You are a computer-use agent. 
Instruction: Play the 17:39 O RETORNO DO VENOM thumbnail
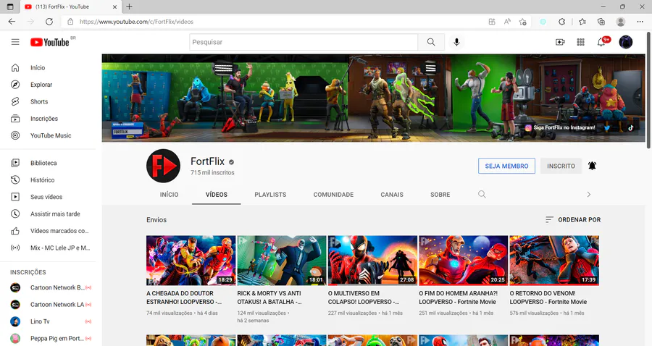[554, 261]
